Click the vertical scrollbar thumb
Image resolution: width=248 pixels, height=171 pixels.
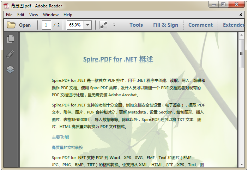click(x=242, y=54)
